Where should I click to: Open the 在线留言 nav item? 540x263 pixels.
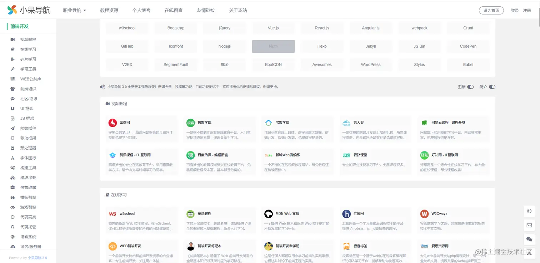tap(174, 10)
